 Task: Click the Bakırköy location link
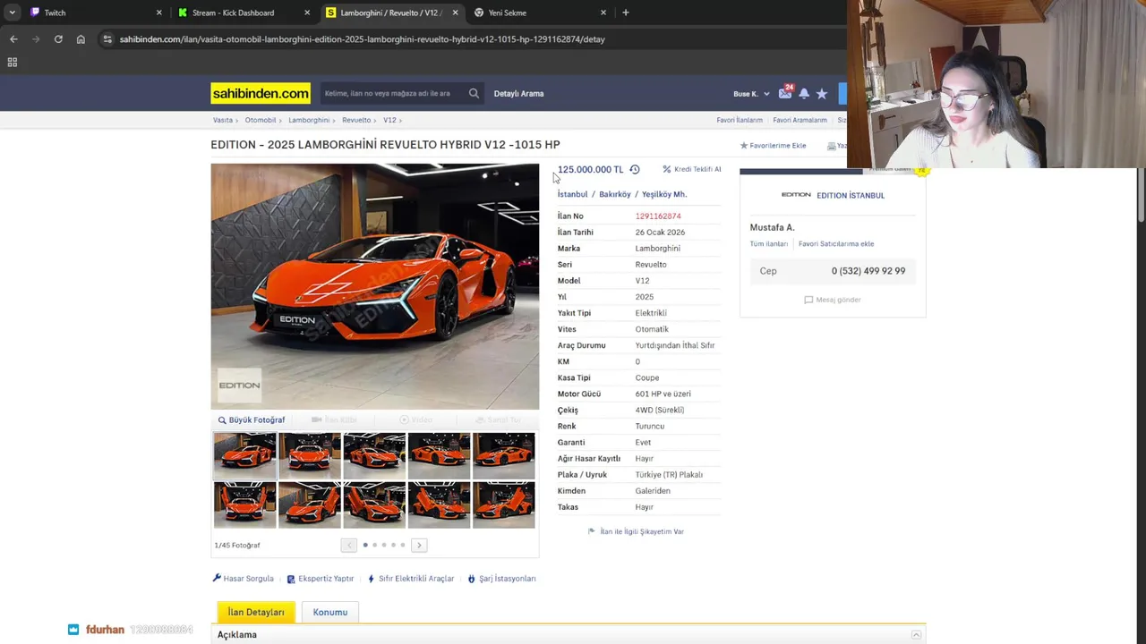(x=615, y=194)
